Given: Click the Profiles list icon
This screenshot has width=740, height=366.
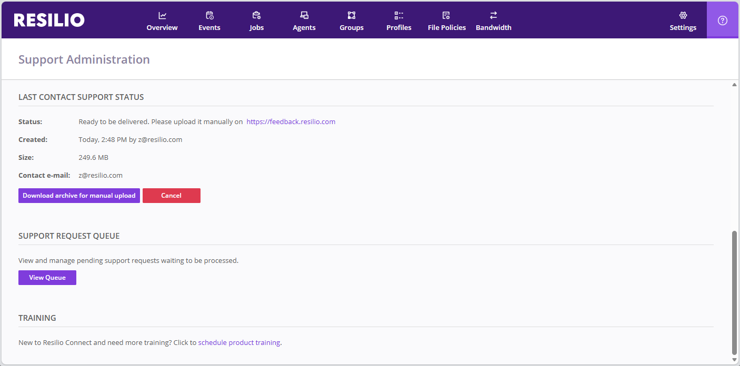Looking at the screenshot, I should click(399, 15).
